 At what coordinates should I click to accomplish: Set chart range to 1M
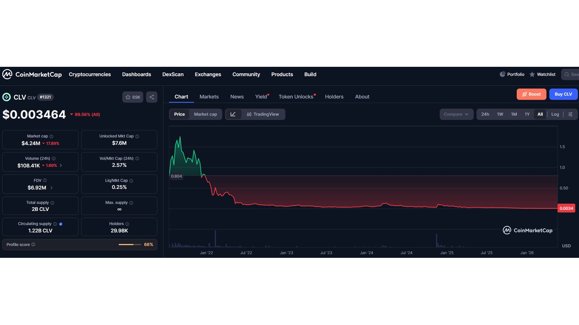(x=514, y=114)
